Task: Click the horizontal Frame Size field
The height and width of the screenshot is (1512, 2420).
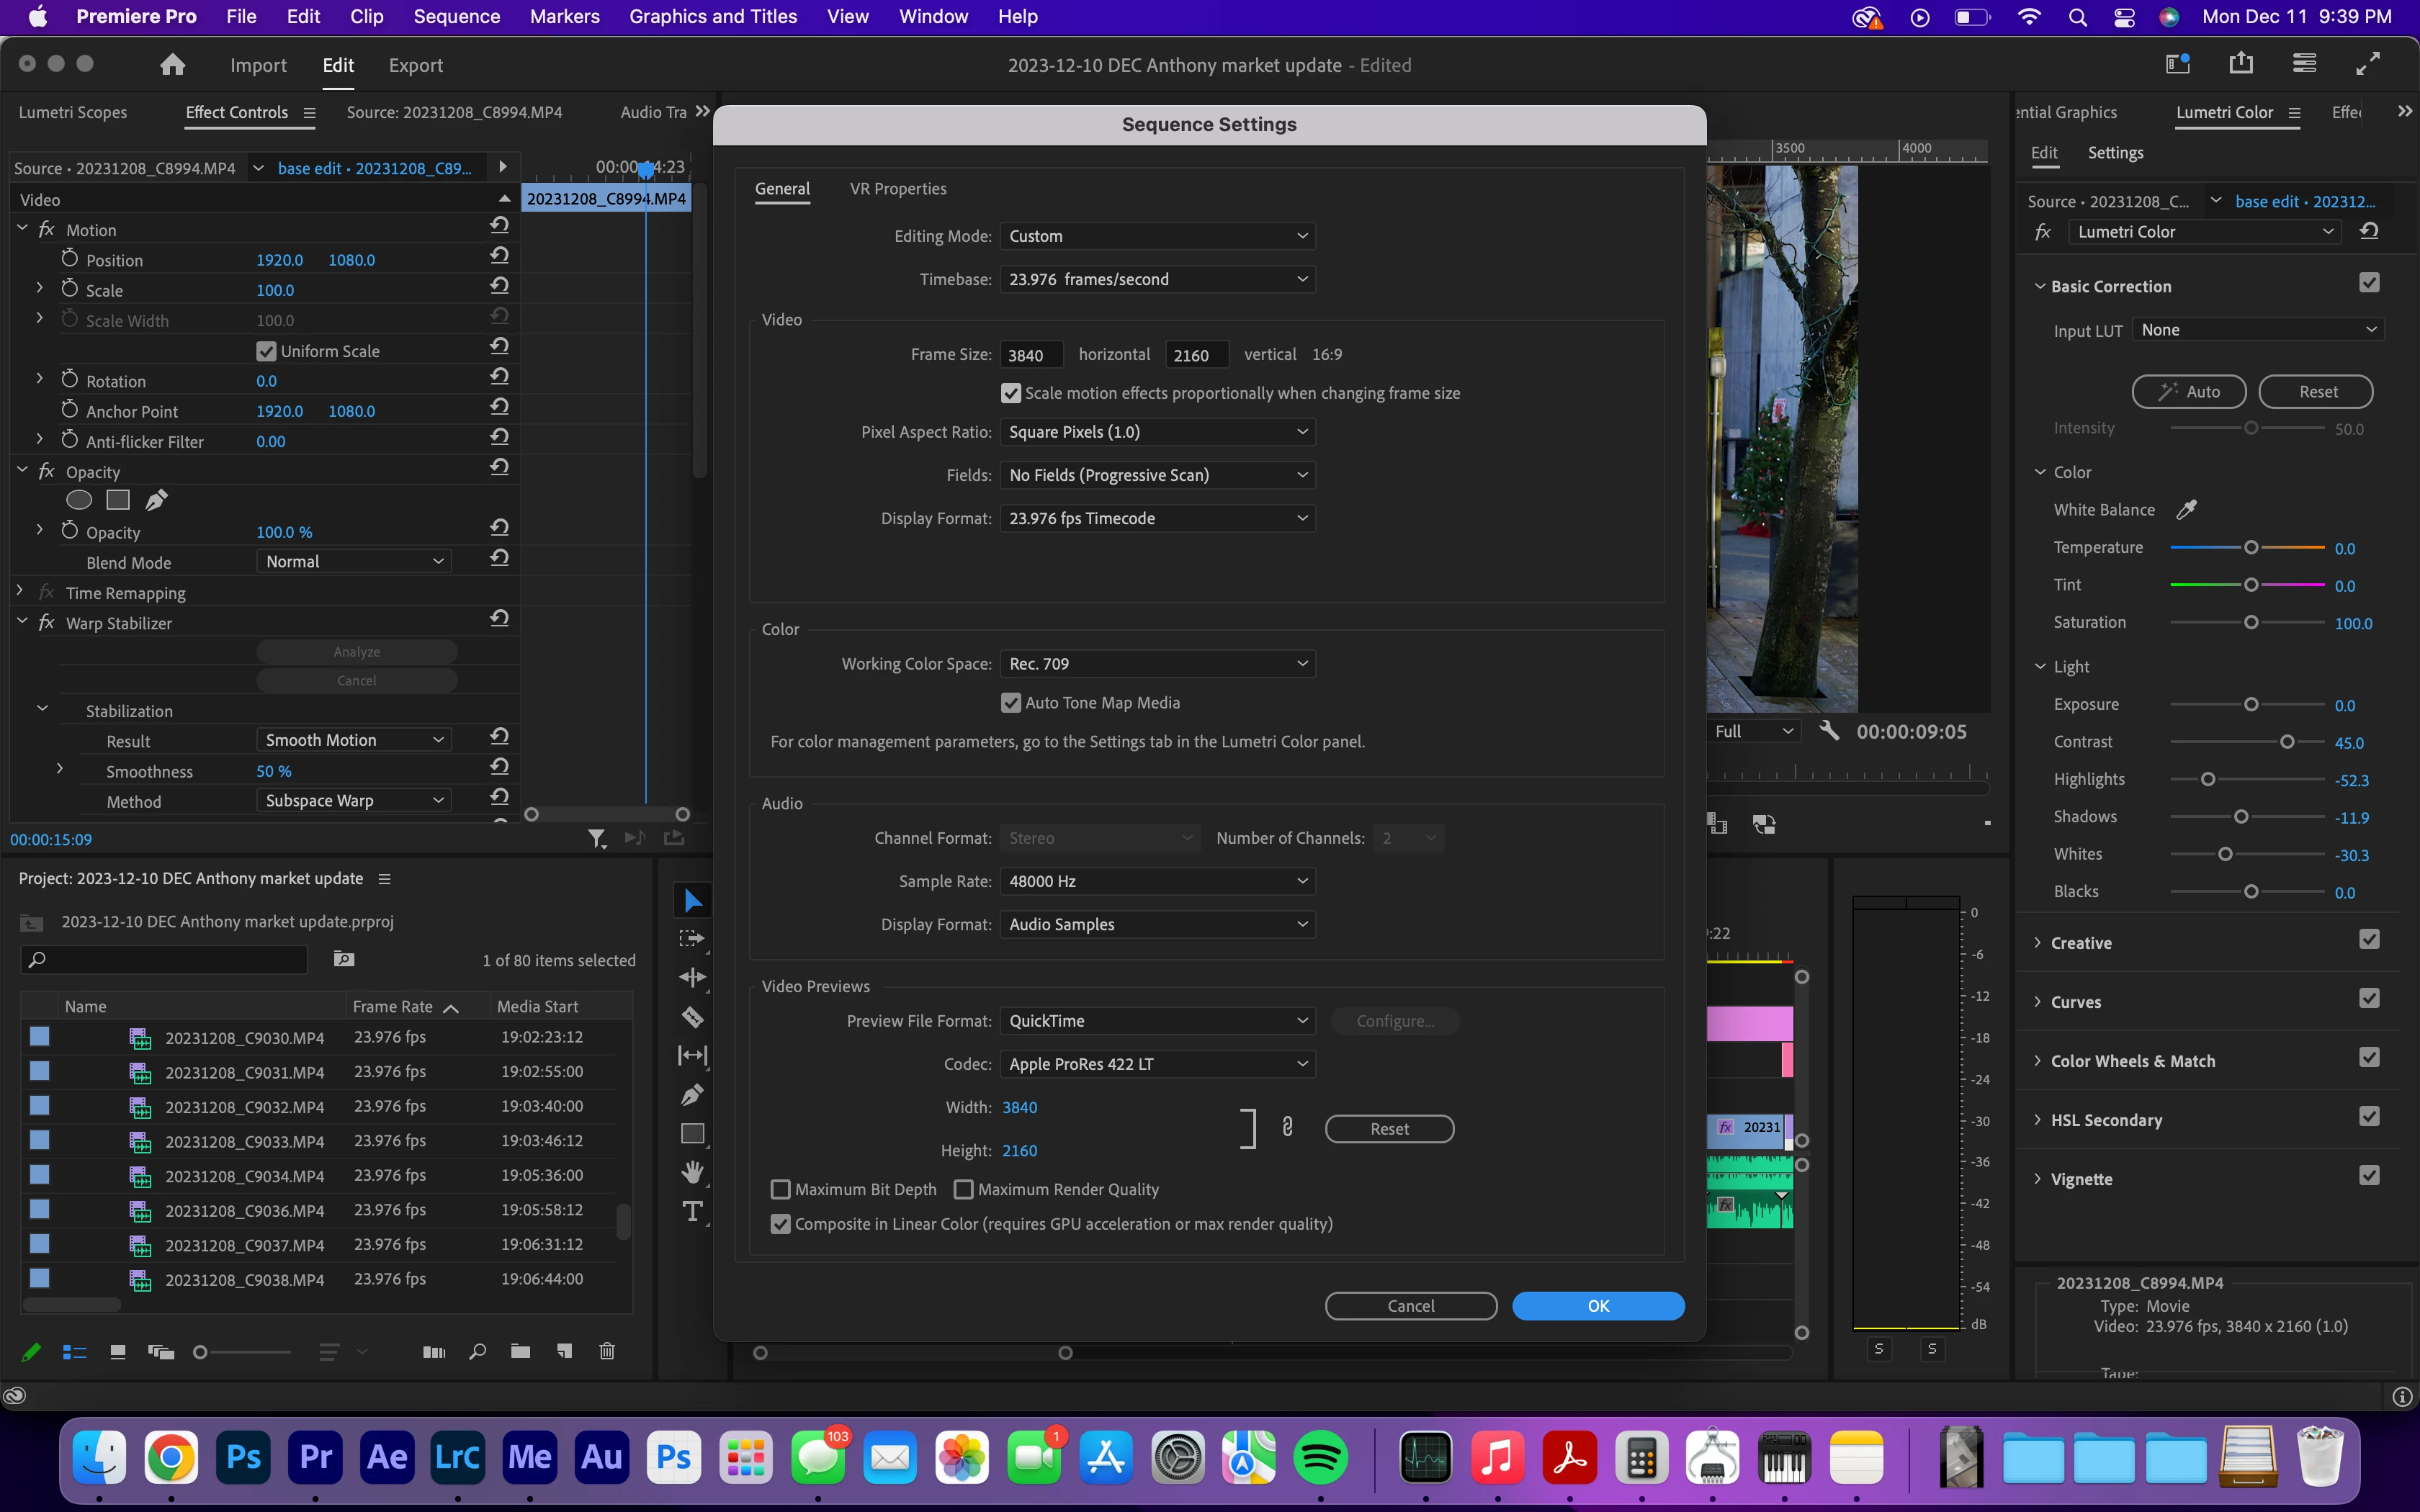Action: click(x=1030, y=355)
